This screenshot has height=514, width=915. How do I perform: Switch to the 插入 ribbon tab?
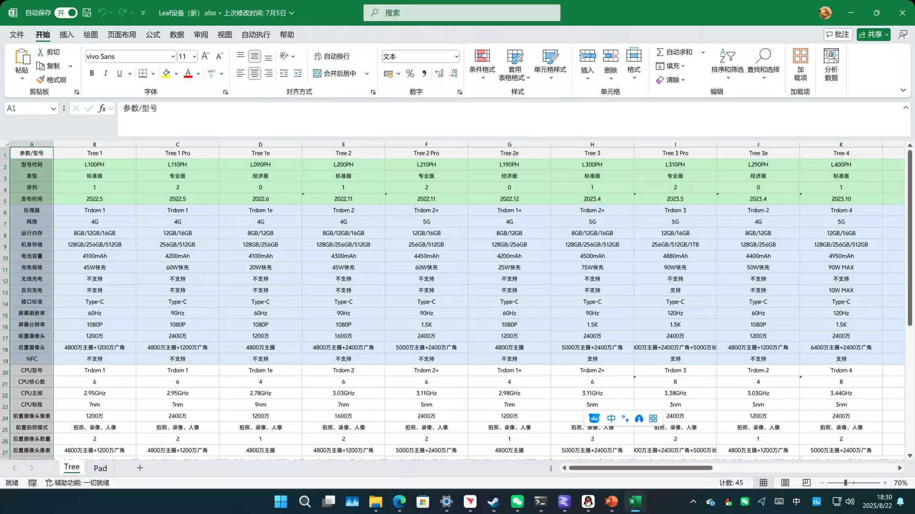coord(67,35)
